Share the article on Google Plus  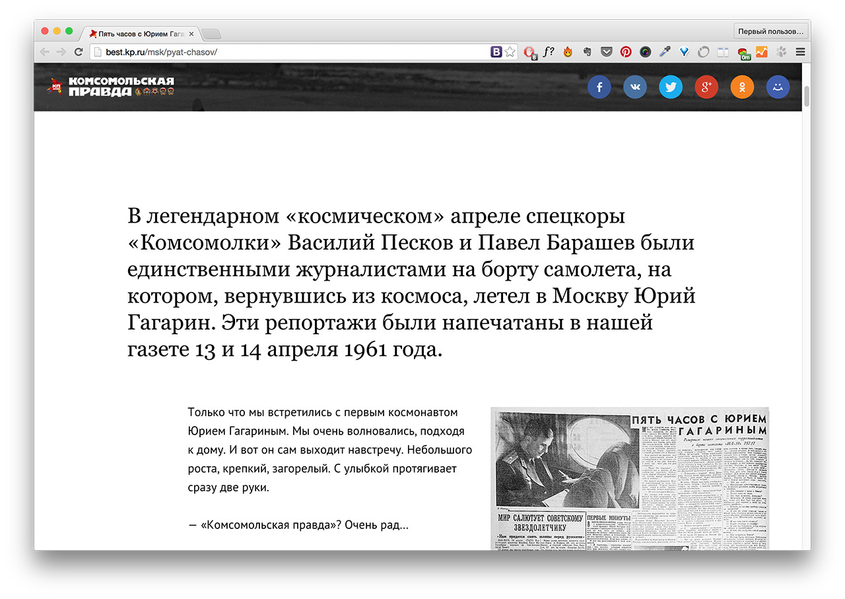(x=706, y=87)
